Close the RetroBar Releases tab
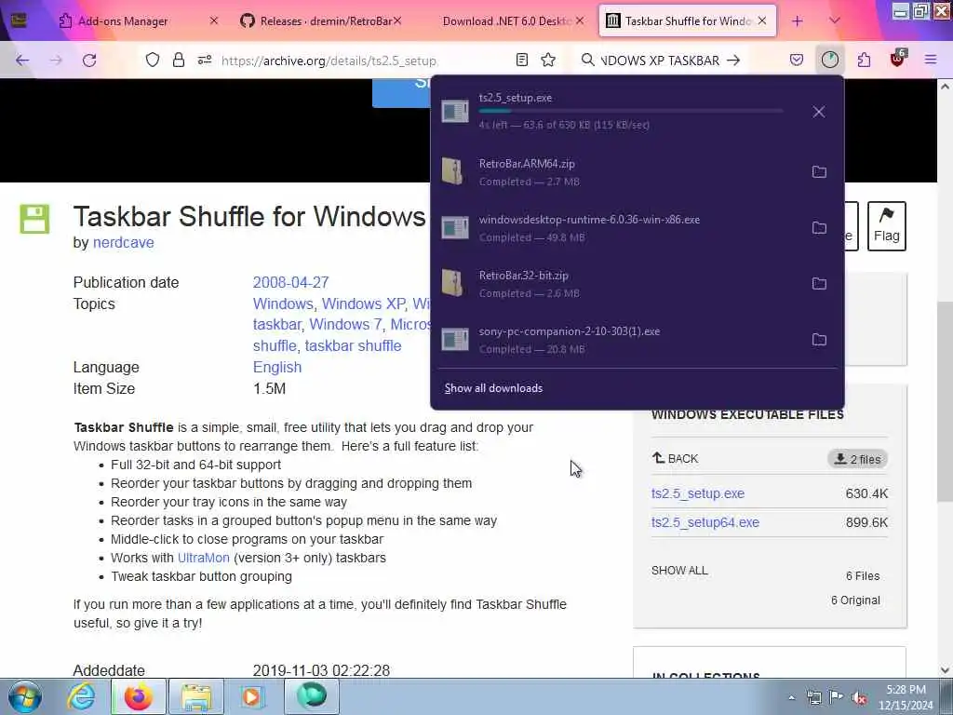The width and height of the screenshot is (953, 715). pyautogui.click(x=397, y=20)
